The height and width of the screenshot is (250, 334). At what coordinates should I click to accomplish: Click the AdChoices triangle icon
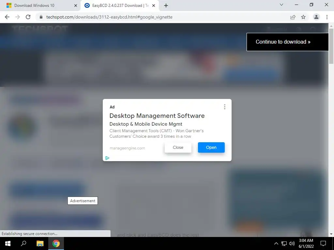(x=107, y=158)
